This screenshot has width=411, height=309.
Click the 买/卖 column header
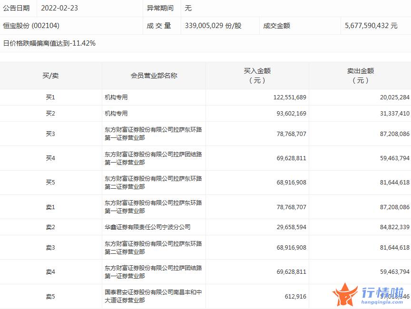tap(50, 76)
